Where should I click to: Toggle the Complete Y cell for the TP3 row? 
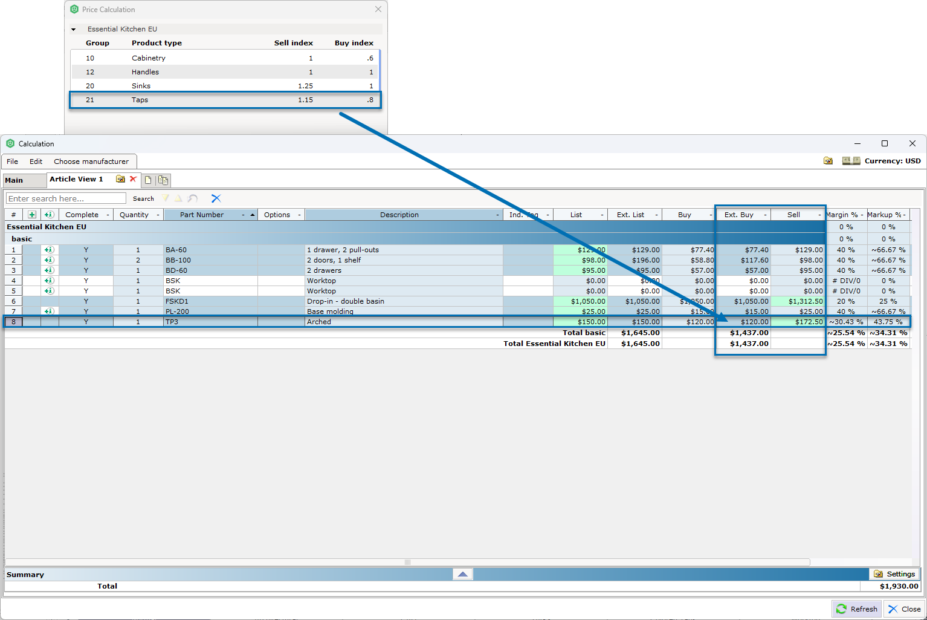click(x=86, y=321)
